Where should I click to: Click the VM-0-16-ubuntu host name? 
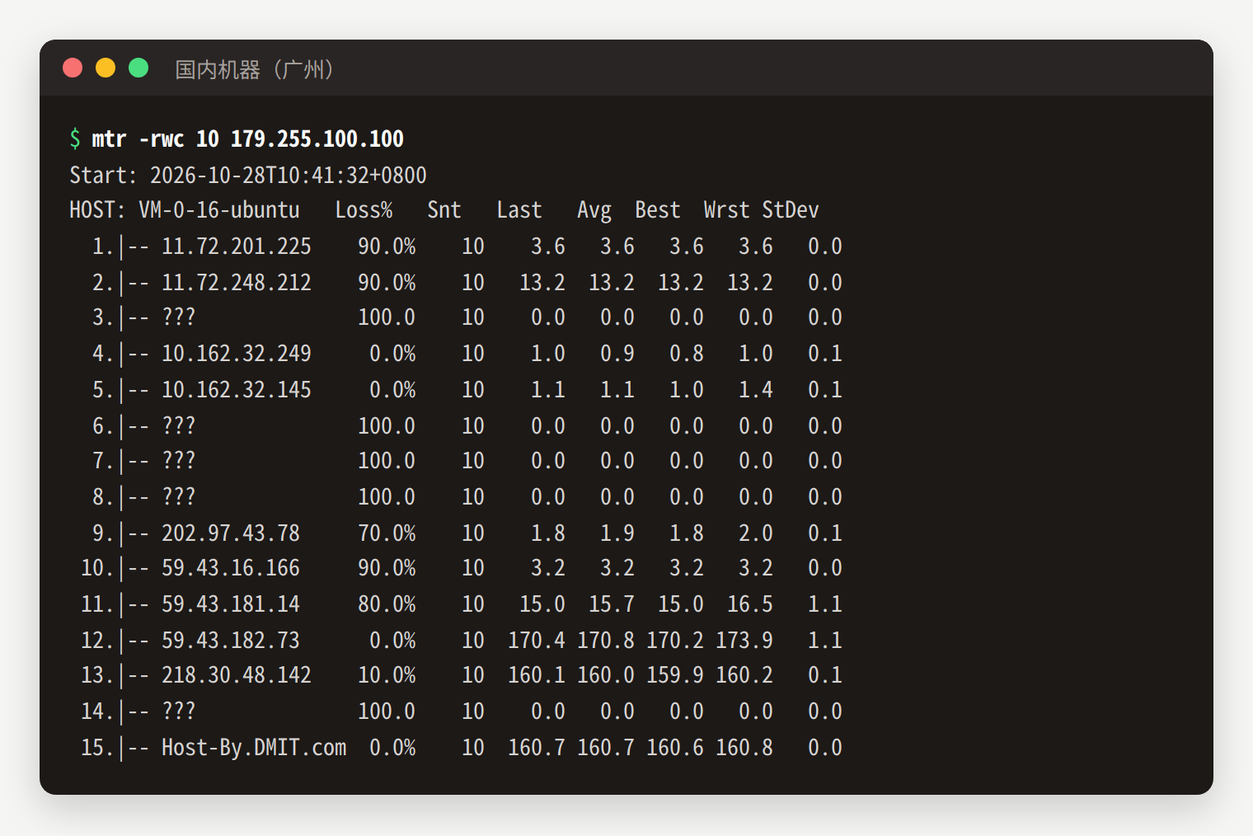tap(219, 210)
